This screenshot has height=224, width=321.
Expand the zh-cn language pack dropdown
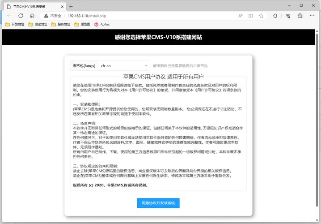(x=124, y=66)
